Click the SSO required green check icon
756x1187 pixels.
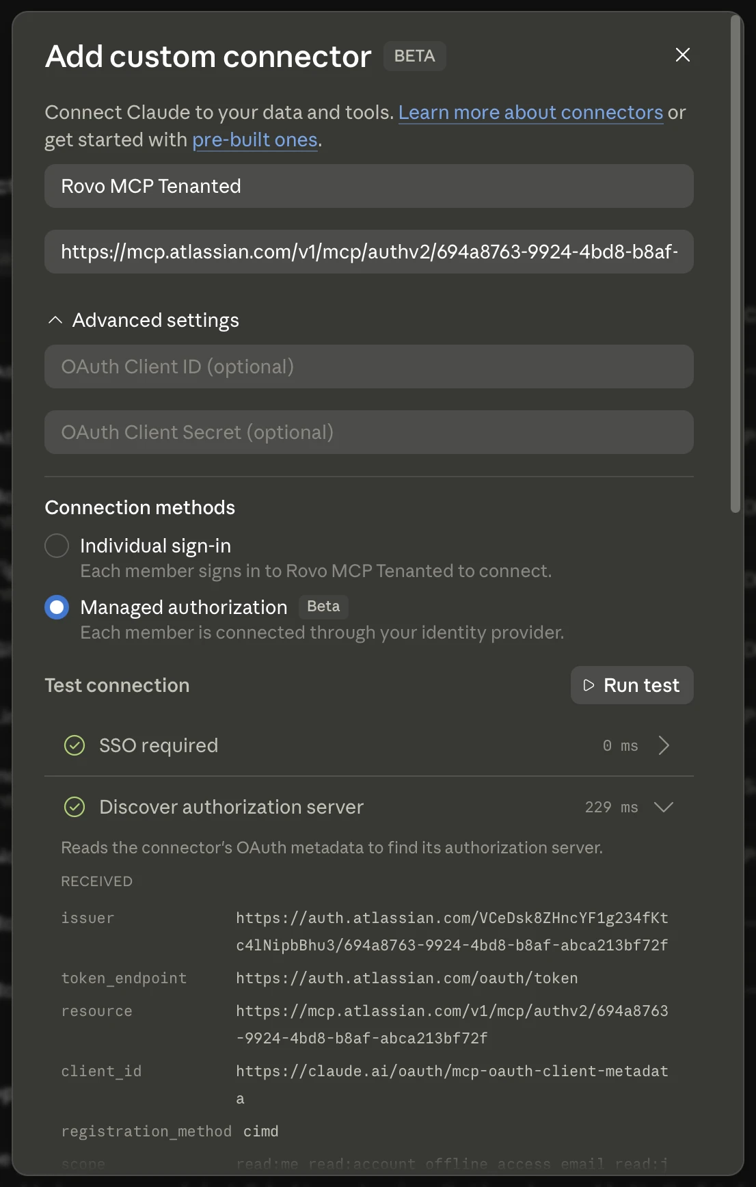tap(75, 745)
